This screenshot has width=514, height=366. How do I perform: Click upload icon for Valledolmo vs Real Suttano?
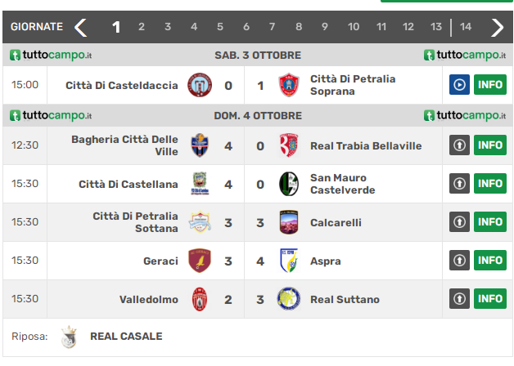(459, 299)
